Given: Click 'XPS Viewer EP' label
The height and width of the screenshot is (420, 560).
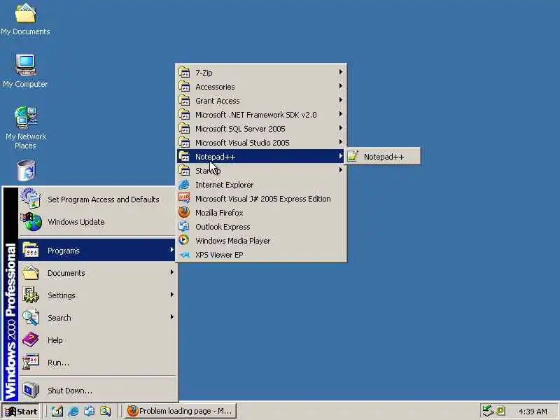Looking at the screenshot, I should tap(219, 255).
